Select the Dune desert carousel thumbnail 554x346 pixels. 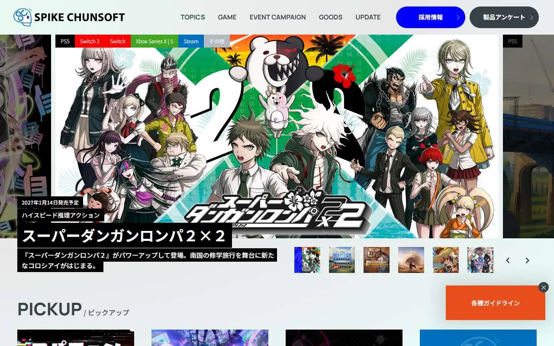[x=411, y=260]
